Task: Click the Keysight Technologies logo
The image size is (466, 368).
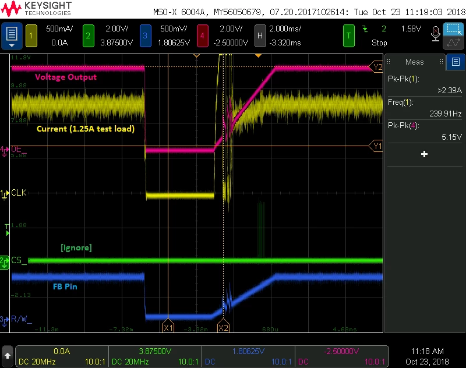Action: click(36, 9)
